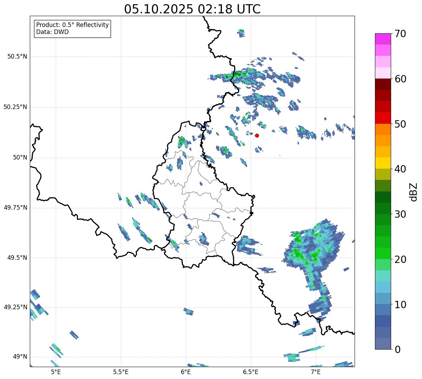Pick the orange colorbar segment above 50

[383, 129]
